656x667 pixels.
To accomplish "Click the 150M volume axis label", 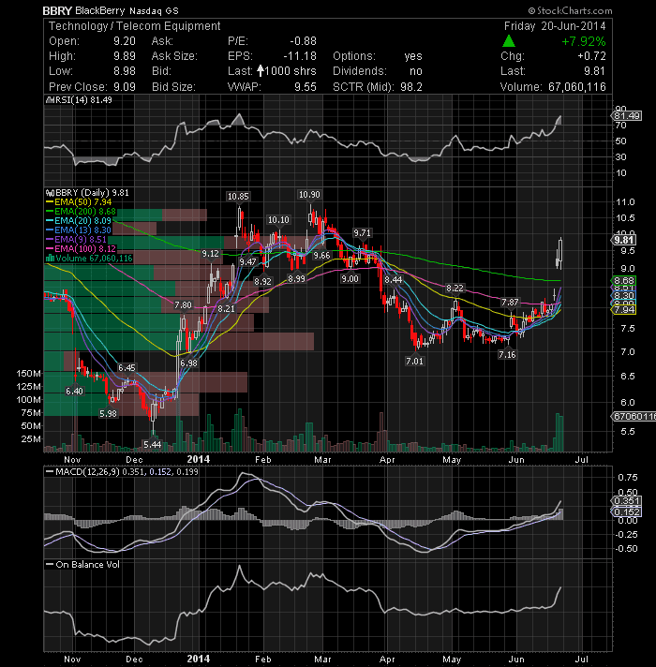I will (x=29, y=374).
